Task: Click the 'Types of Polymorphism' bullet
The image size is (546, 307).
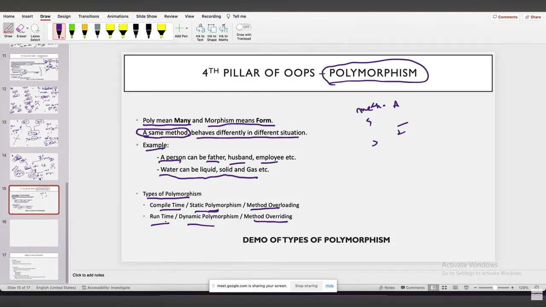Action: [172, 194]
